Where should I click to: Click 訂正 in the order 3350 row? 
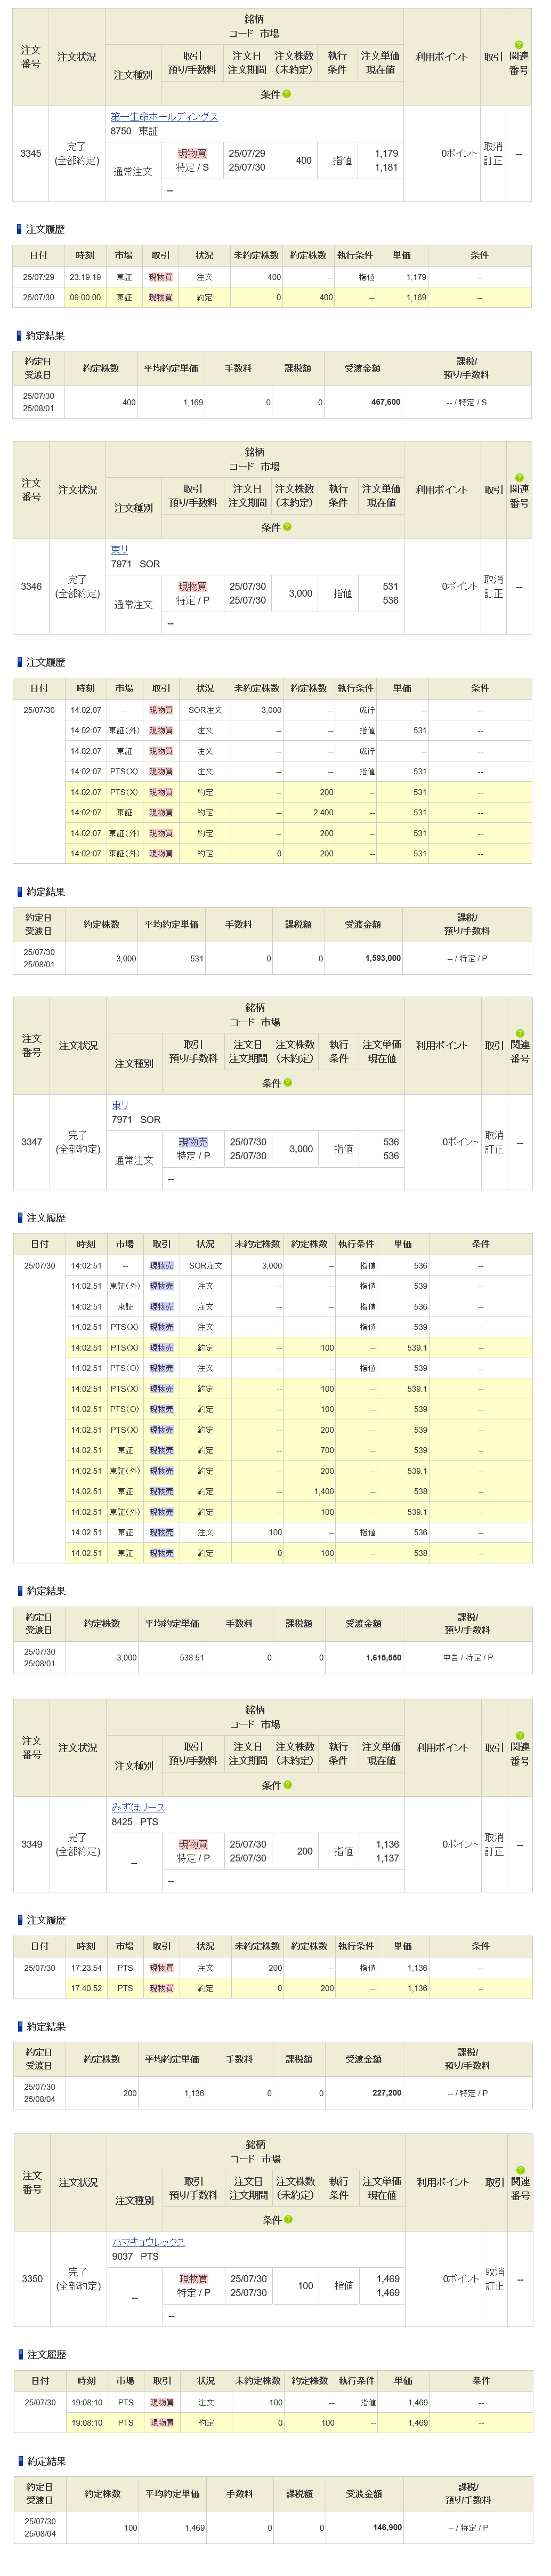coord(495,2286)
